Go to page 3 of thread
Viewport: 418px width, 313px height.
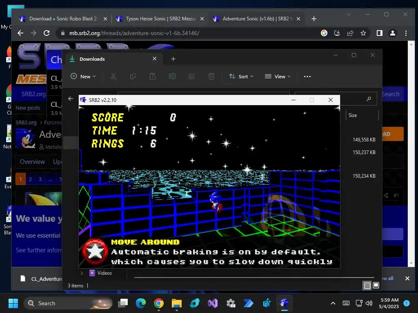[x=40, y=179]
